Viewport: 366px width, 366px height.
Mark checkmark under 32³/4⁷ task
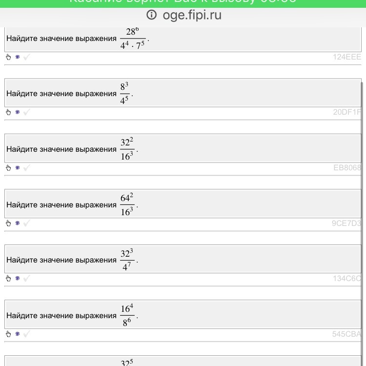26,279
